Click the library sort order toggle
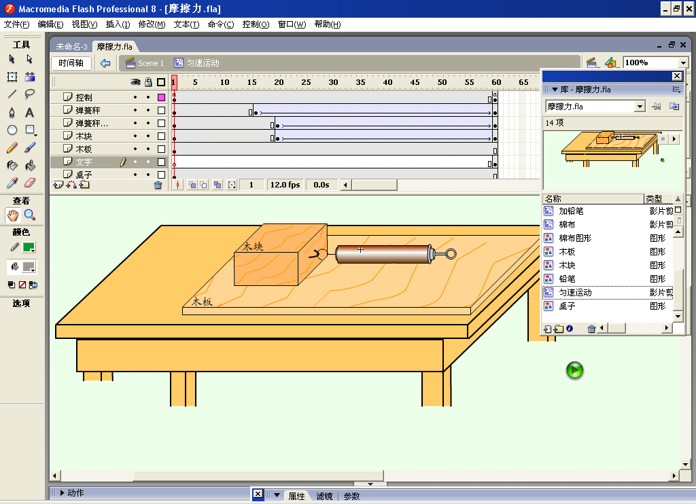696x504 pixels. click(678, 199)
